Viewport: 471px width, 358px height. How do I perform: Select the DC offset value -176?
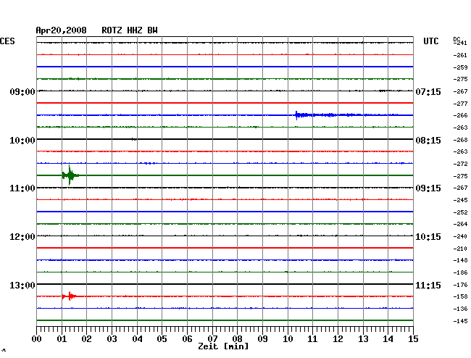click(460, 285)
